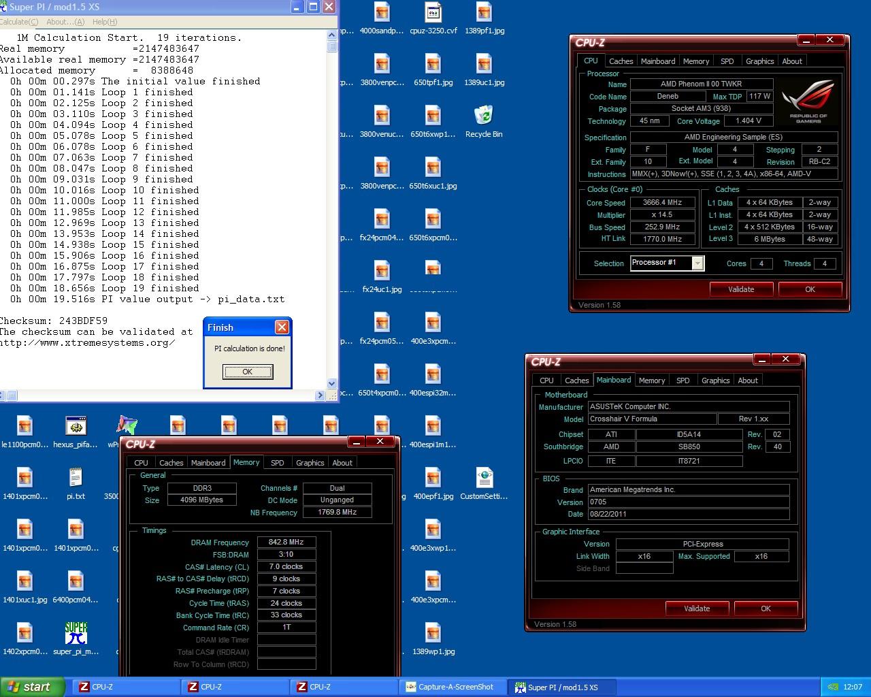Screen dimensions: 871x697
Task: Click the Core Voltage 1.404 V value
Action: pyautogui.click(x=749, y=121)
